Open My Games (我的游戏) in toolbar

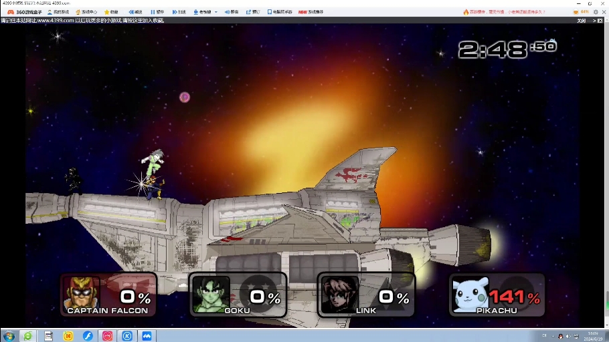point(58,12)
